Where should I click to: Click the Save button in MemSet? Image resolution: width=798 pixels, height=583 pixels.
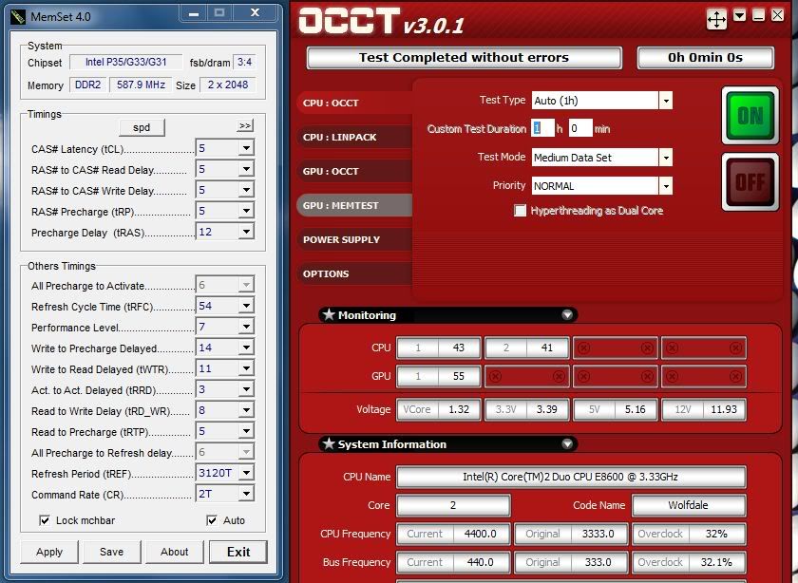pyautogui.click(x=111, y=552)
